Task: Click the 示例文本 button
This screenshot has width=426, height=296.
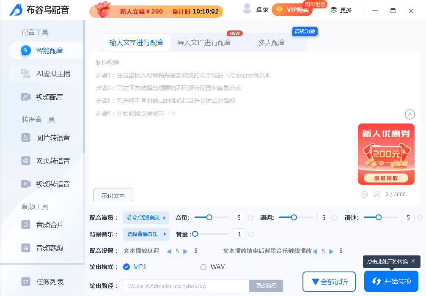Action: tap(113, 195)
